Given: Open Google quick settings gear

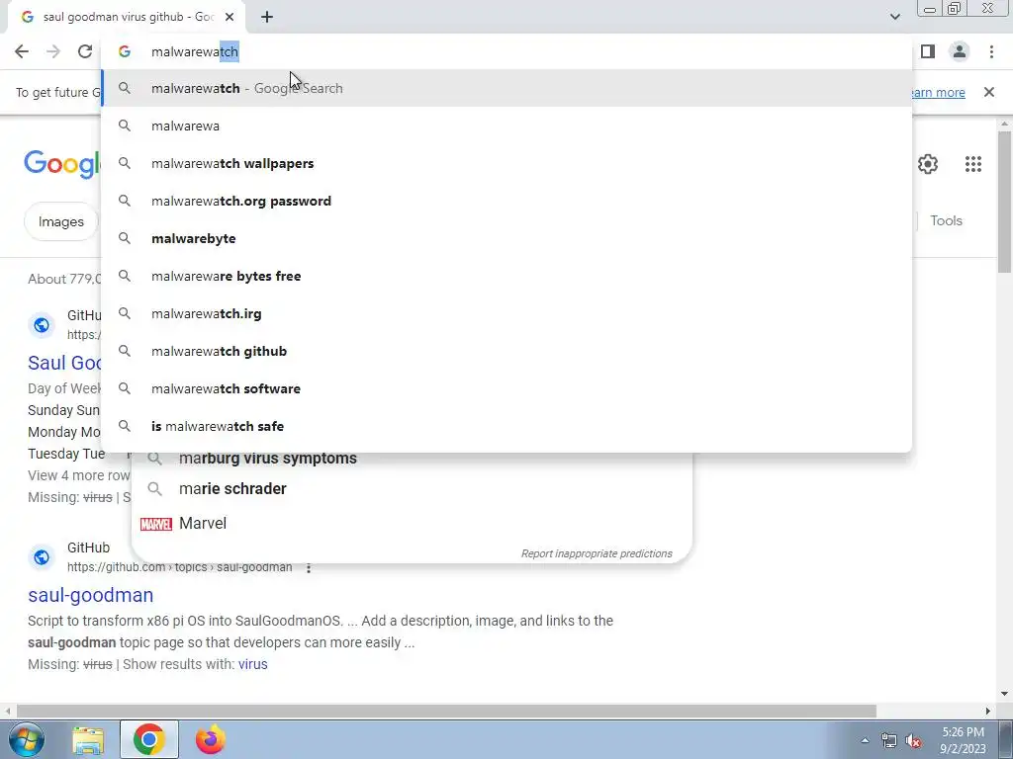Looking at the screenshot, I should pos(928,164).
